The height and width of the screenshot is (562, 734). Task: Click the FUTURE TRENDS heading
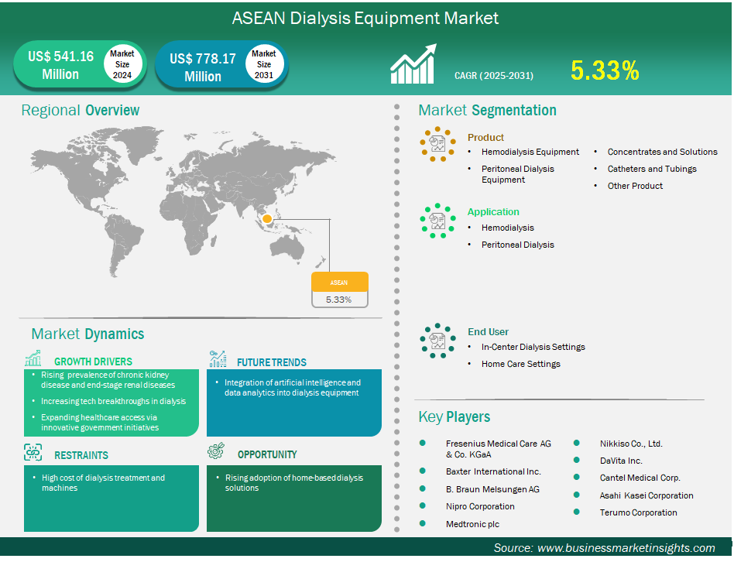pyautogui.click(x=272, y=362)
